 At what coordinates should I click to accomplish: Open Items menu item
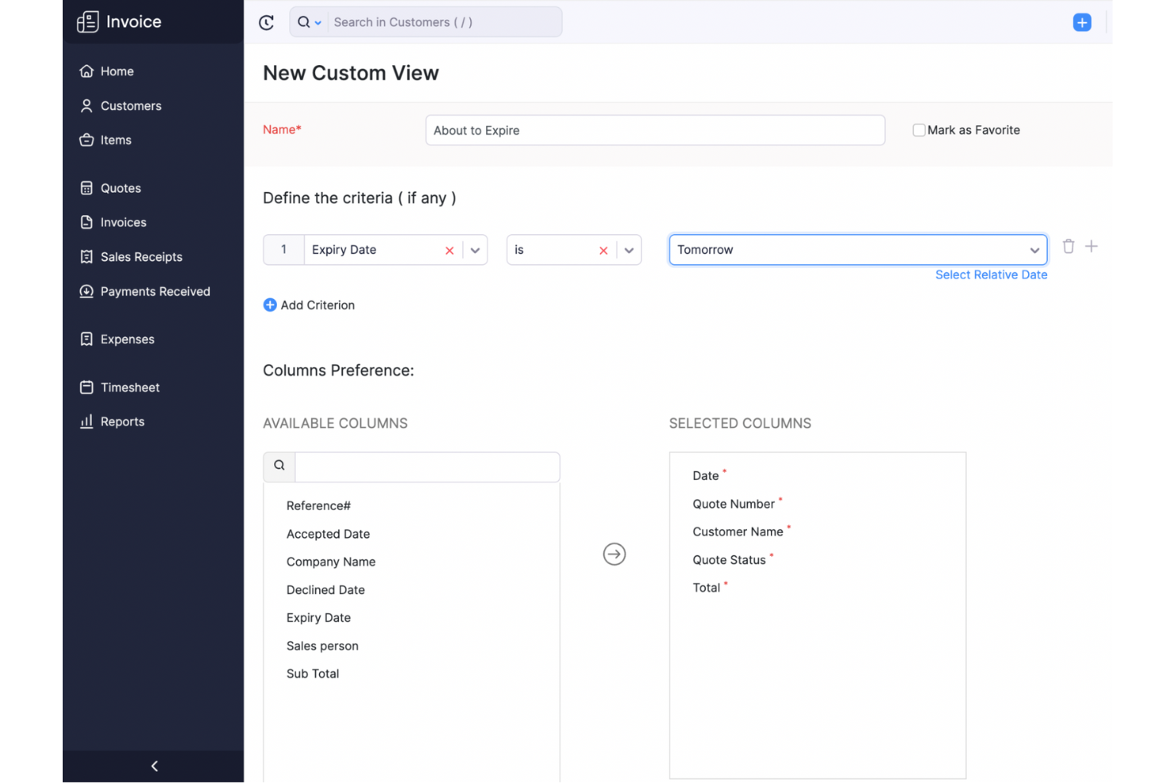click(x=116, y=140)
